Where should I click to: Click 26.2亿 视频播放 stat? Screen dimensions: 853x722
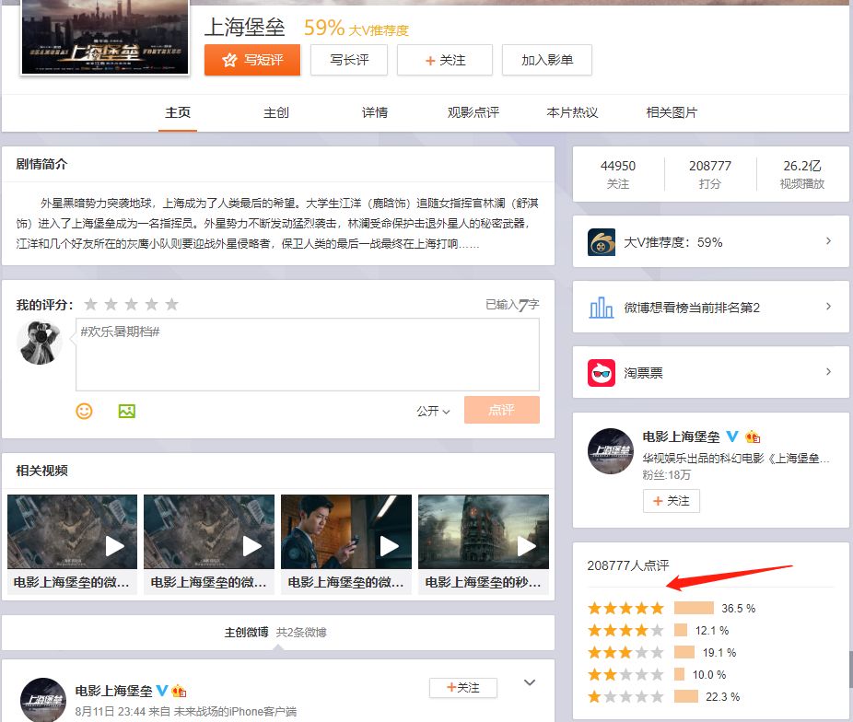point(802,174)
